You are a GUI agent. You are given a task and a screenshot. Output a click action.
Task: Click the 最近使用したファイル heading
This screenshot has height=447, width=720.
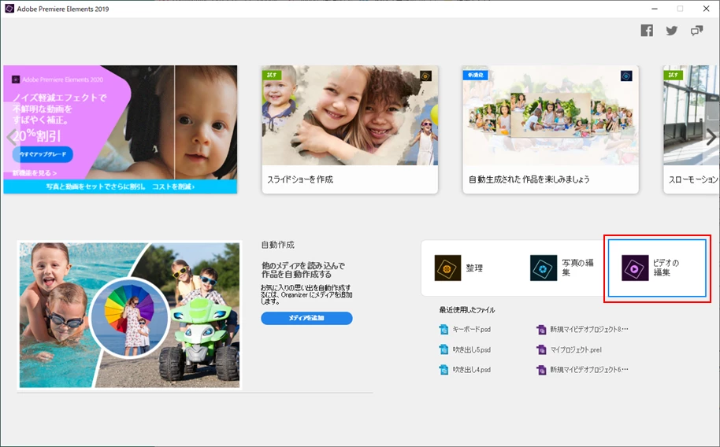click(x=467, y=310)
